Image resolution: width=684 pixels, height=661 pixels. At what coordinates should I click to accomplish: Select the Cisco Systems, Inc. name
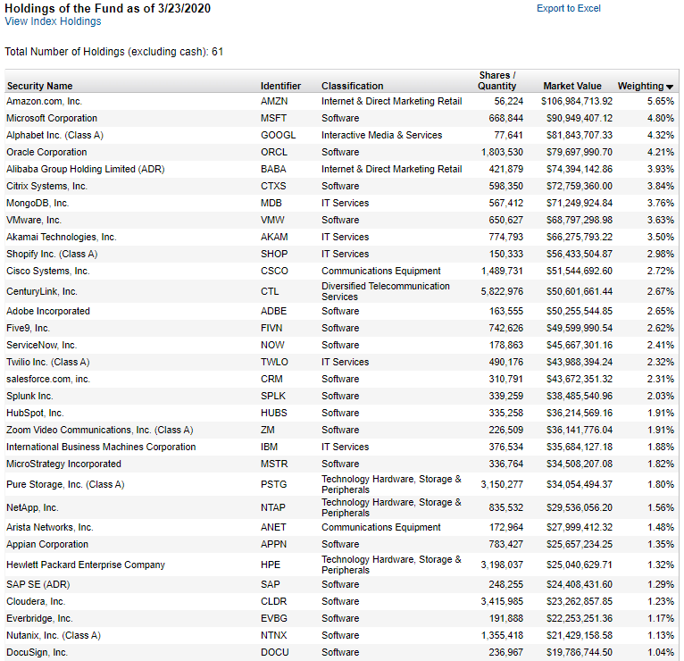[x=48, y=272]
